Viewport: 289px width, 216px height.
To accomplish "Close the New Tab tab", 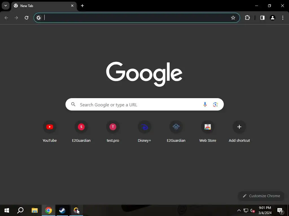I will coord(72,6).
